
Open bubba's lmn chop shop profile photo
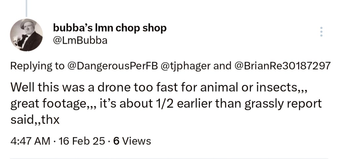[x=26, y=35]
